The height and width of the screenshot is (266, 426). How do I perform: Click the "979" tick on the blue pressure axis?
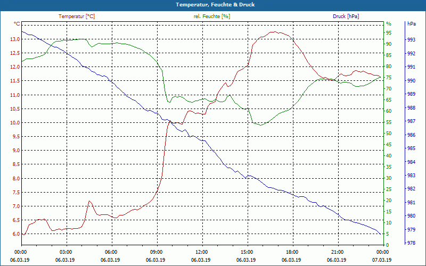pyautogui.click(x=411, y=230)
